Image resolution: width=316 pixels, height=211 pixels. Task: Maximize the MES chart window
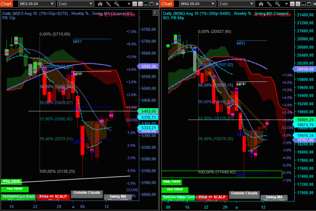pyautogui.click(x=152, y=4)
